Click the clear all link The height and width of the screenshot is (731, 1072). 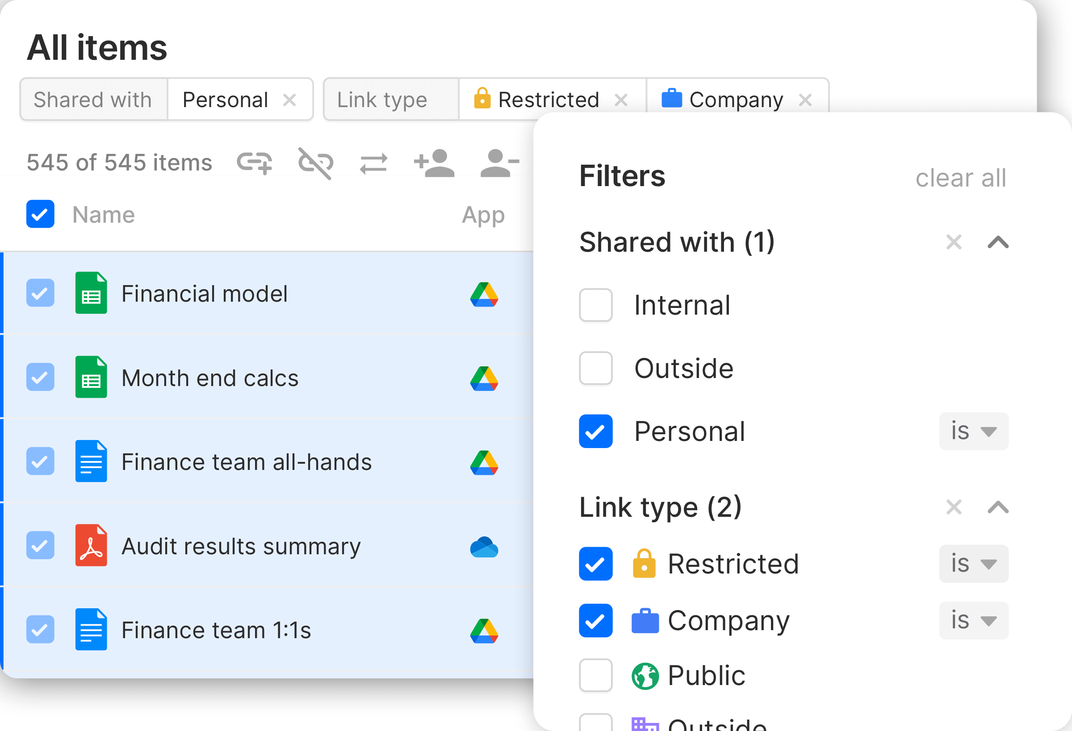pyautogui.click(x=960, y=179)
